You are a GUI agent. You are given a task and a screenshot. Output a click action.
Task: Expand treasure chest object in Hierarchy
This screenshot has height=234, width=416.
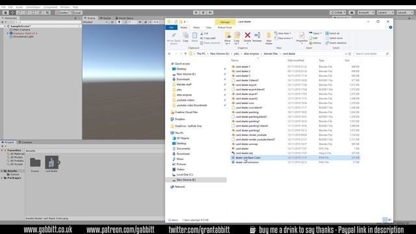(8, 33)
